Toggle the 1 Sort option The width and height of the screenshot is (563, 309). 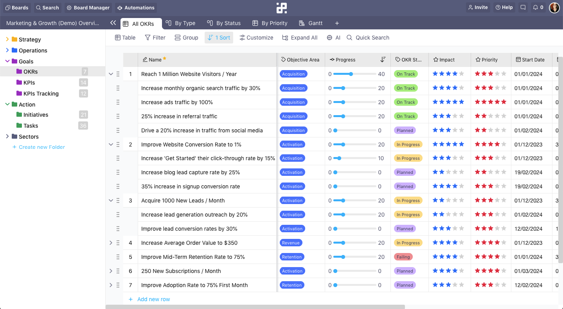click(x=219, y=38)
